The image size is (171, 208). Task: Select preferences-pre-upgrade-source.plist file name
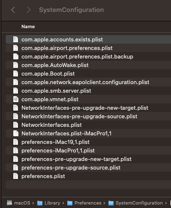pos(71,167)
